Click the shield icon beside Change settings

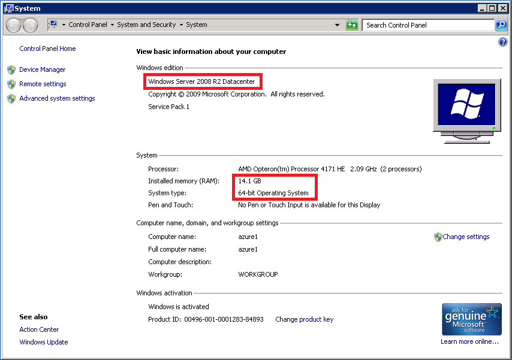(438, 237)
